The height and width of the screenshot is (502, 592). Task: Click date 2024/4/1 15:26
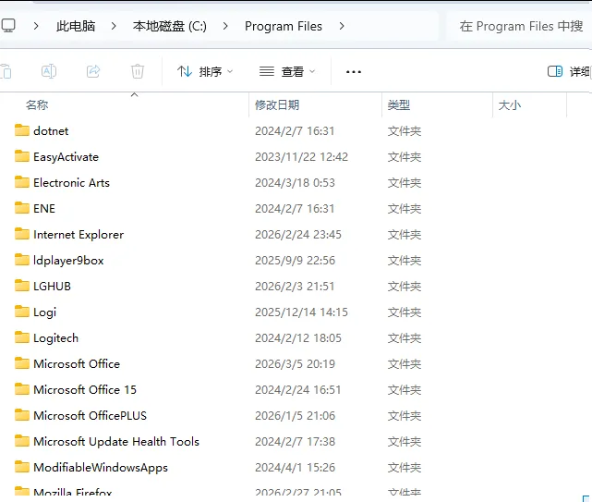pos(295,468)
